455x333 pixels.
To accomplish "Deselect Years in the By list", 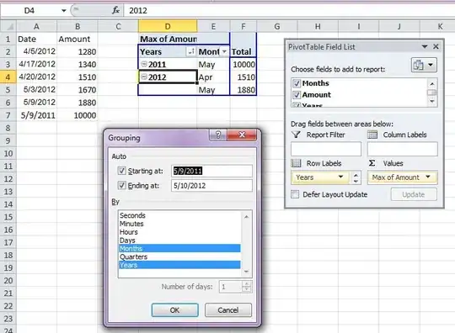I will [179, 265].
